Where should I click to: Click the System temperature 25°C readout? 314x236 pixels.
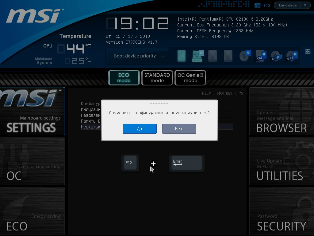[x=78, y=61]
